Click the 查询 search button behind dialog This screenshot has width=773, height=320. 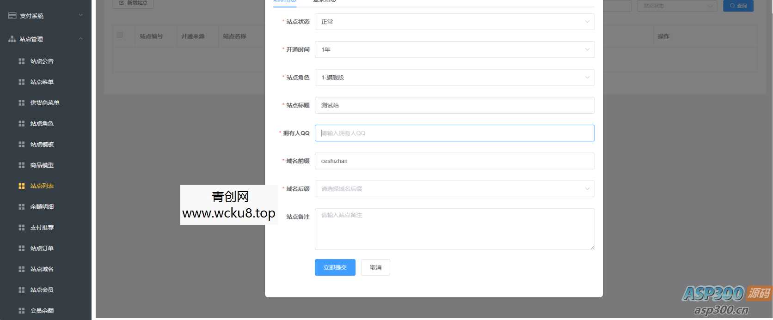(738, 6)
